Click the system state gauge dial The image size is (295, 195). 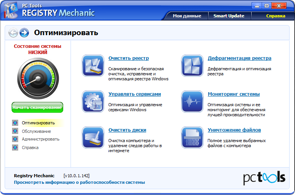click(x=38, y=78)
